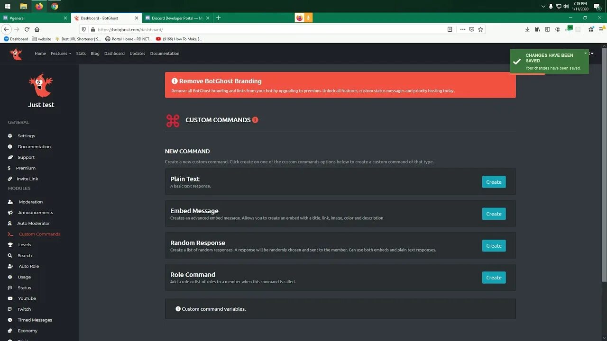Open the user account dropdown caret
Screen dimensions: 607x341
(x=592, y=53)
